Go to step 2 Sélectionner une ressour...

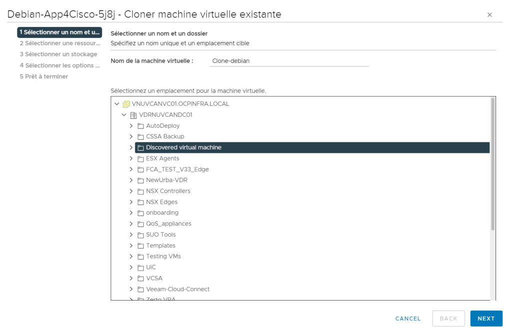(x=60, y=43)
